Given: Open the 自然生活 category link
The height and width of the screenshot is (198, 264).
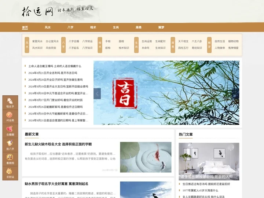Looking at the screenshot, I should tap(220, 41).
